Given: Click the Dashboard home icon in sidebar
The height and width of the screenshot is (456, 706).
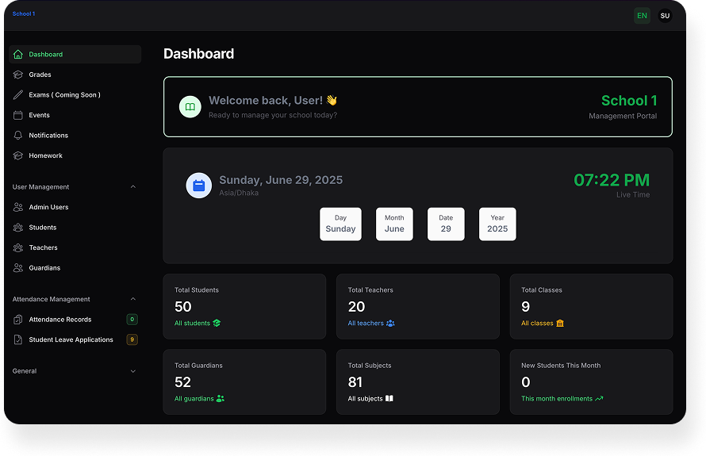Looking at the screenshot, I should pos(18,55).
